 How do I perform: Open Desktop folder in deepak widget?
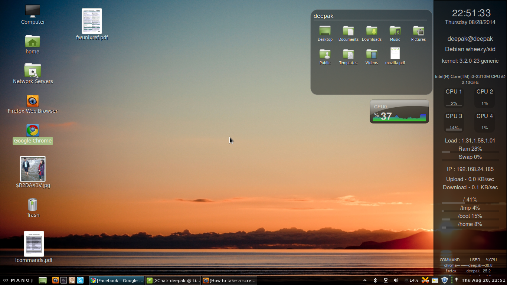point(325,34)
